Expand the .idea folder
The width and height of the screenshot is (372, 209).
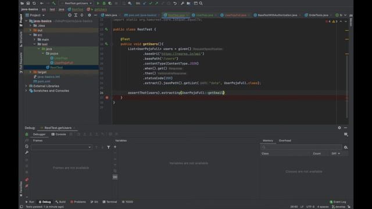pos(31,26)
